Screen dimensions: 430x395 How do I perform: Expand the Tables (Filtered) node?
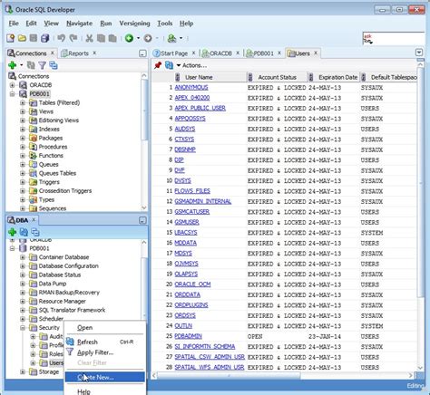[x=23, y=103]
